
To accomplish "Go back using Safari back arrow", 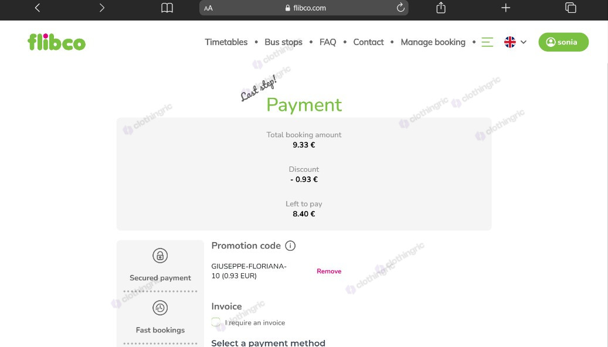I will (37, 8).
